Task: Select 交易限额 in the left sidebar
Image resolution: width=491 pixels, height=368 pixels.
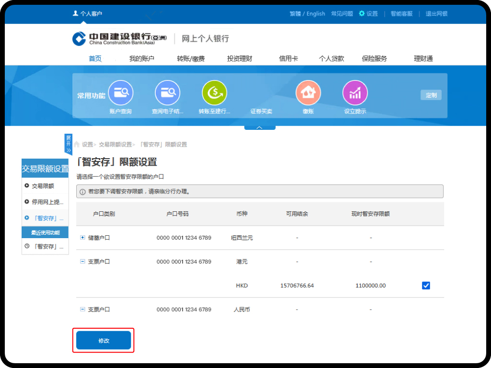Action: [x=42, y=186]
